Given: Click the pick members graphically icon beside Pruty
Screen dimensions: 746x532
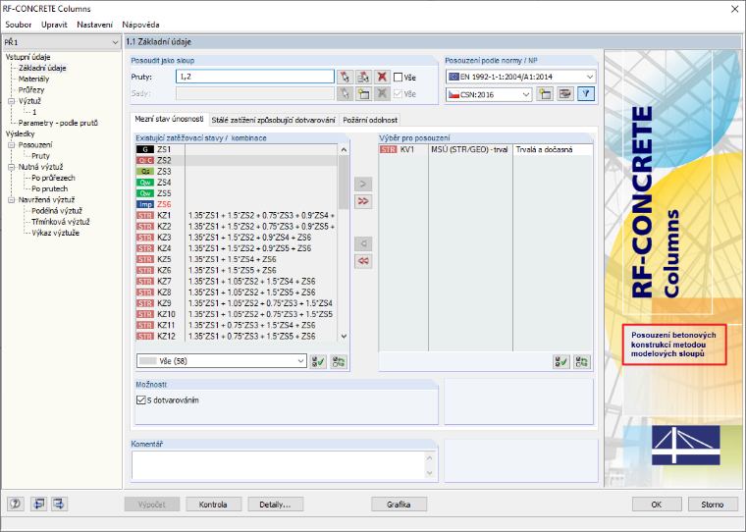Looking at the screenshot, I should (345, 78).
